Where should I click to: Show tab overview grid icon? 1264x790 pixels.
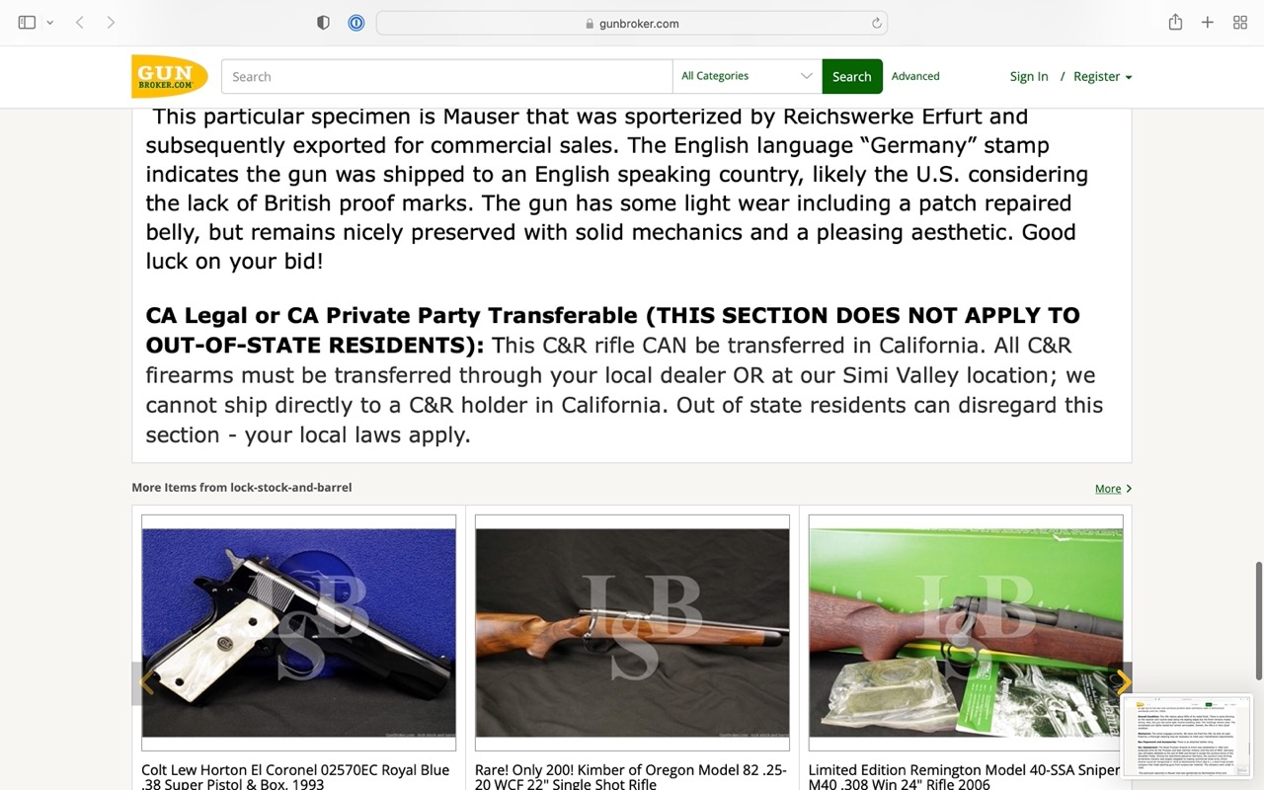1240,23
